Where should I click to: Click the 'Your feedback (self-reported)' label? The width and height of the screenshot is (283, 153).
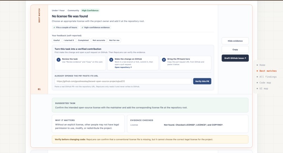(x=67, y=35)
